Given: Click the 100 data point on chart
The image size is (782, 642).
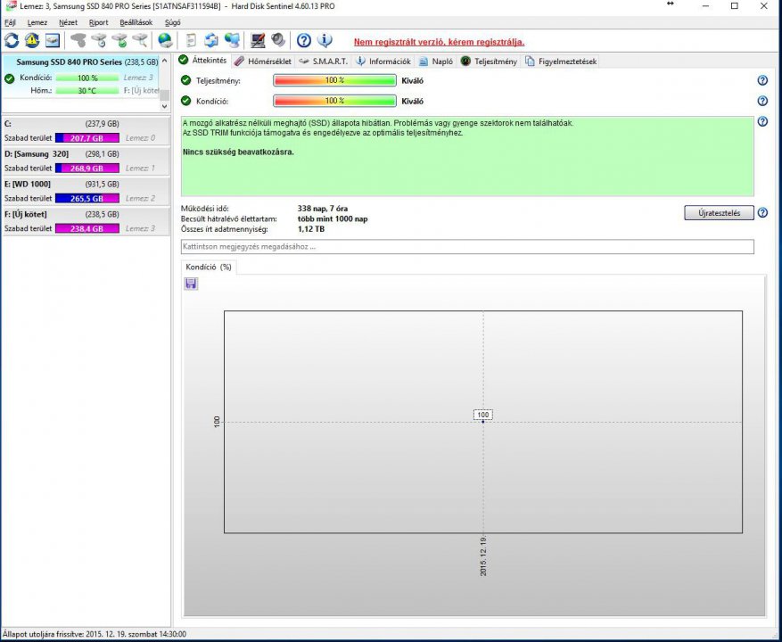Looking at the screenshot, I should (x=482, y=422).
